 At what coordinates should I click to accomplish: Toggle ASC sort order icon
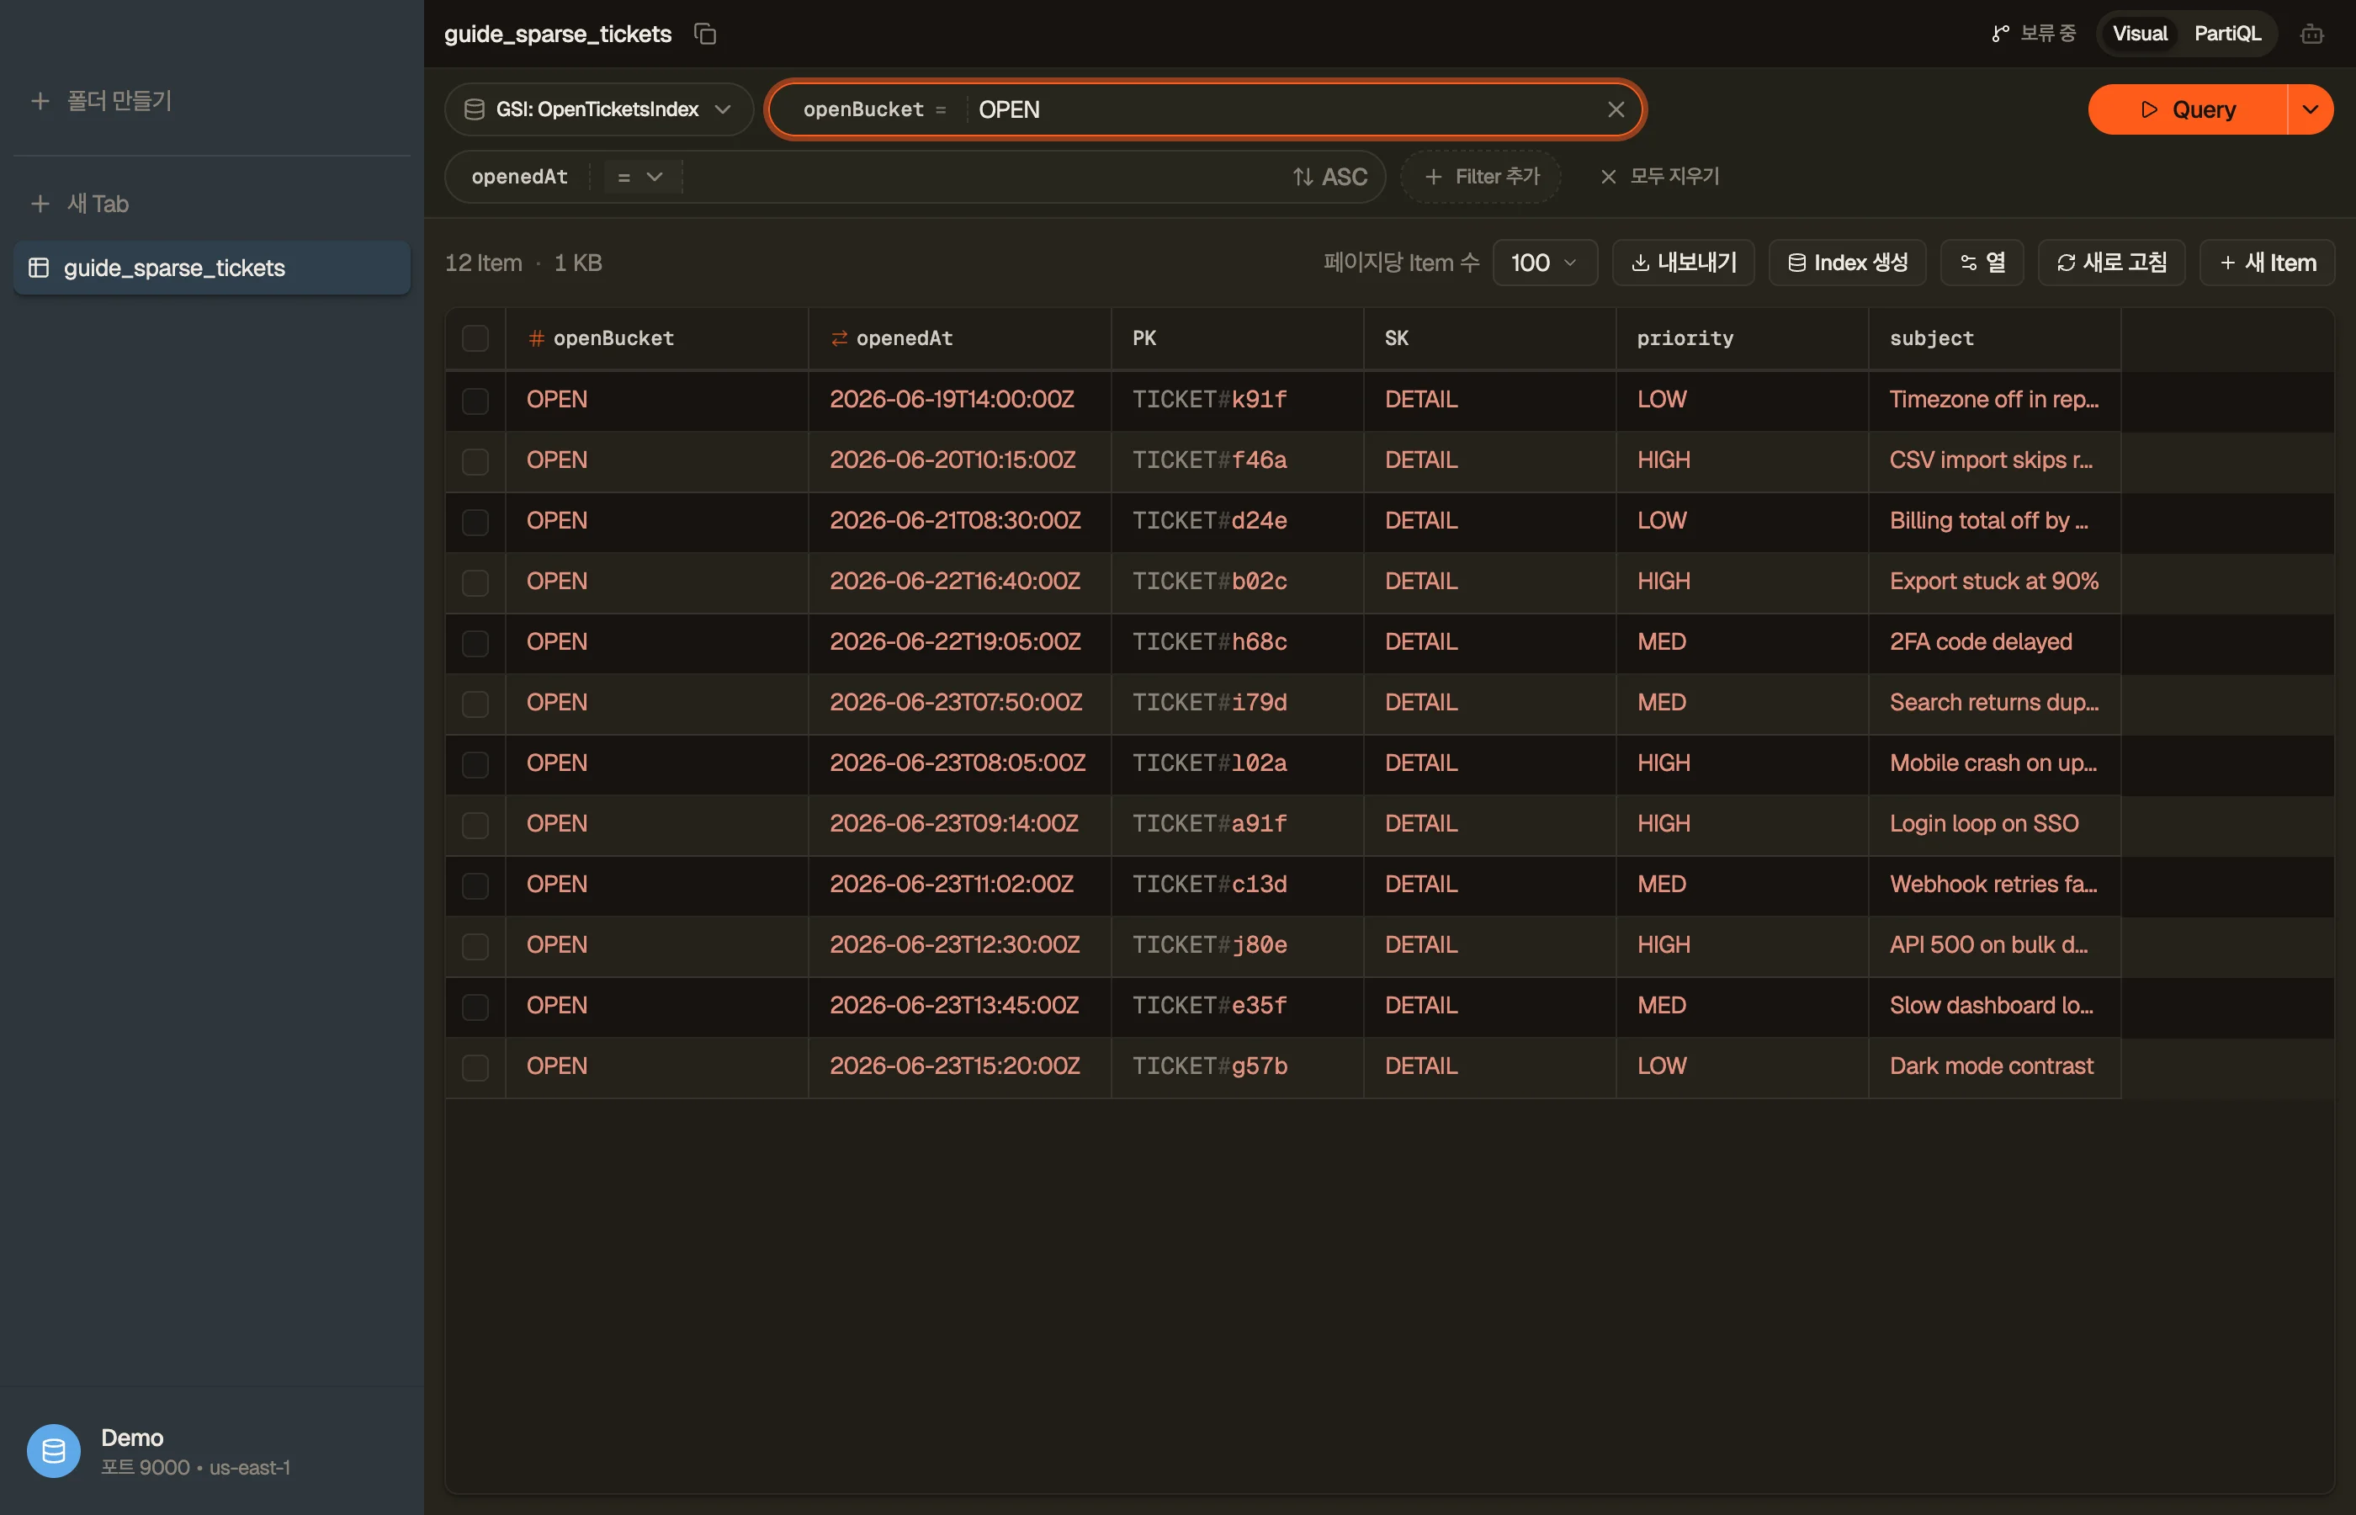[x=1303, y=177]
